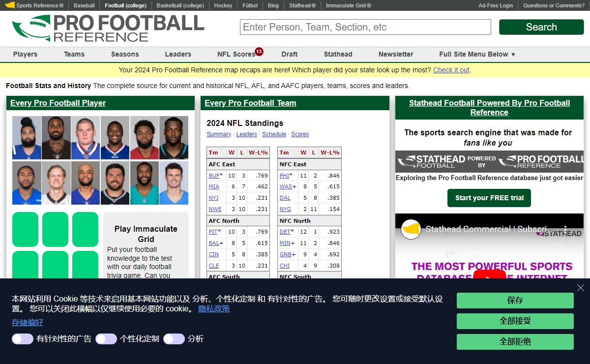
Task: Click the 保存 button
Action: click(515, 301)
